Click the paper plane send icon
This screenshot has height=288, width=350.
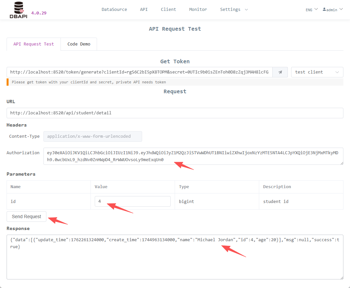click(280, 72)
